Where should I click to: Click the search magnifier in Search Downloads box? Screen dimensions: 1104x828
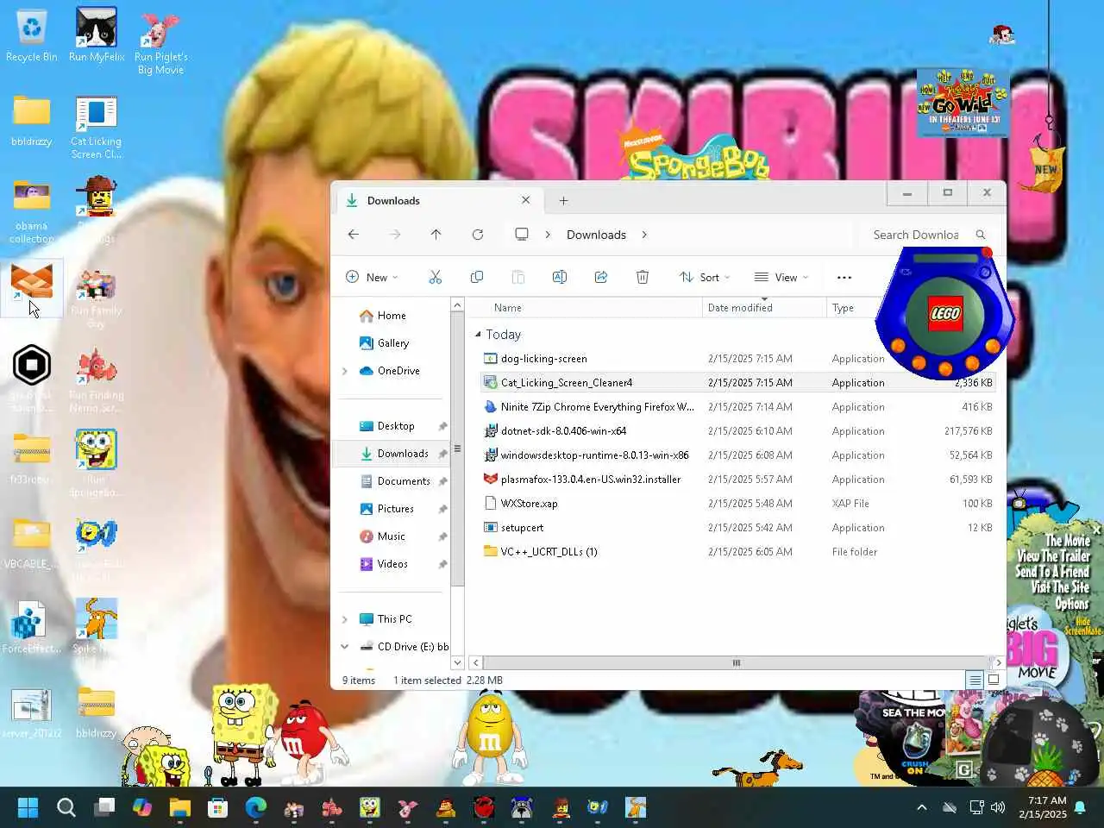(980, 235)
